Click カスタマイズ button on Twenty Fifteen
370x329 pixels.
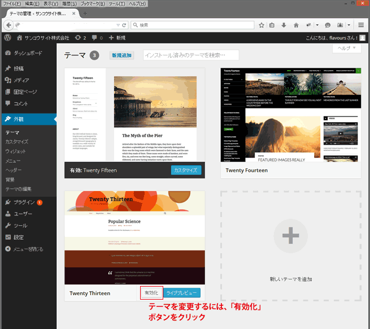click(186, 170)
